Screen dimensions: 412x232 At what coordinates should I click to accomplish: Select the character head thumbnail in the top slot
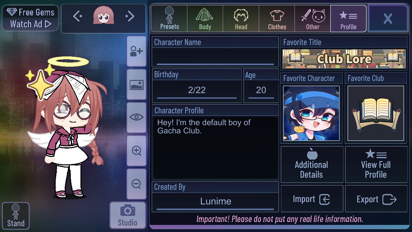[x=103, y=16]
